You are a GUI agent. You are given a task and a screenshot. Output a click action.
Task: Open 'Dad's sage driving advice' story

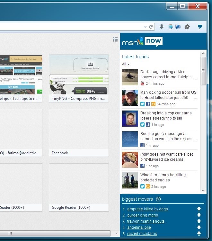point(169,74)
